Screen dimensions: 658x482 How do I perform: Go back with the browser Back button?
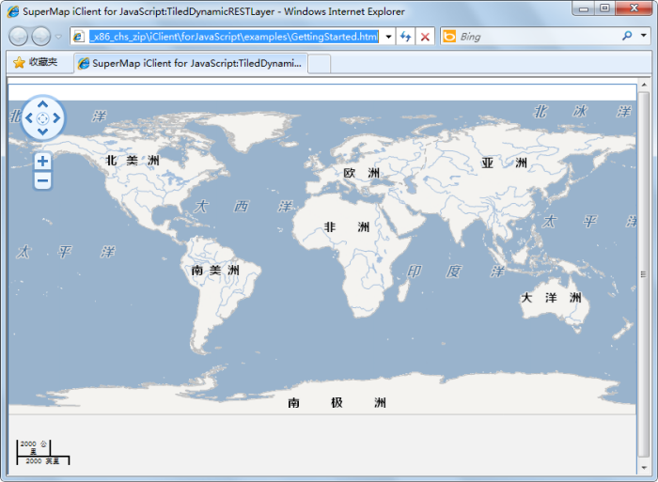click(18, 37)
